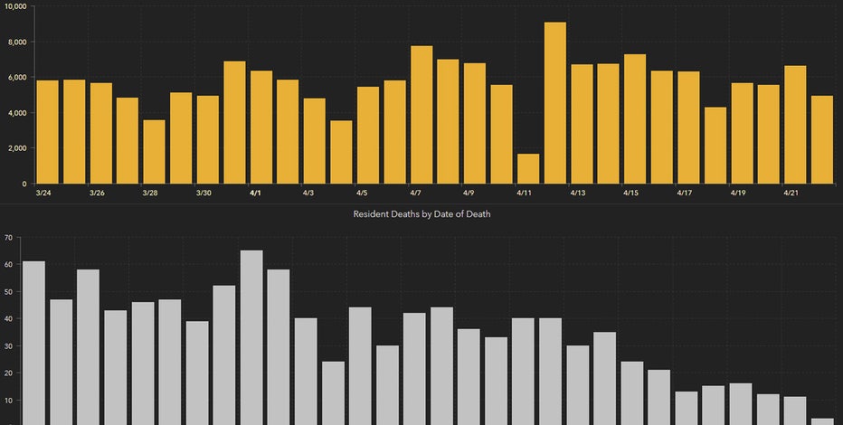Click the bold '4/1' x-axis label
The height and width of the screenshot is (425, 843).
255,193
